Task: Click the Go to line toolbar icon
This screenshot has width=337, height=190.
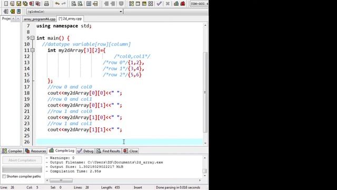Action: [x=95, y=4]
